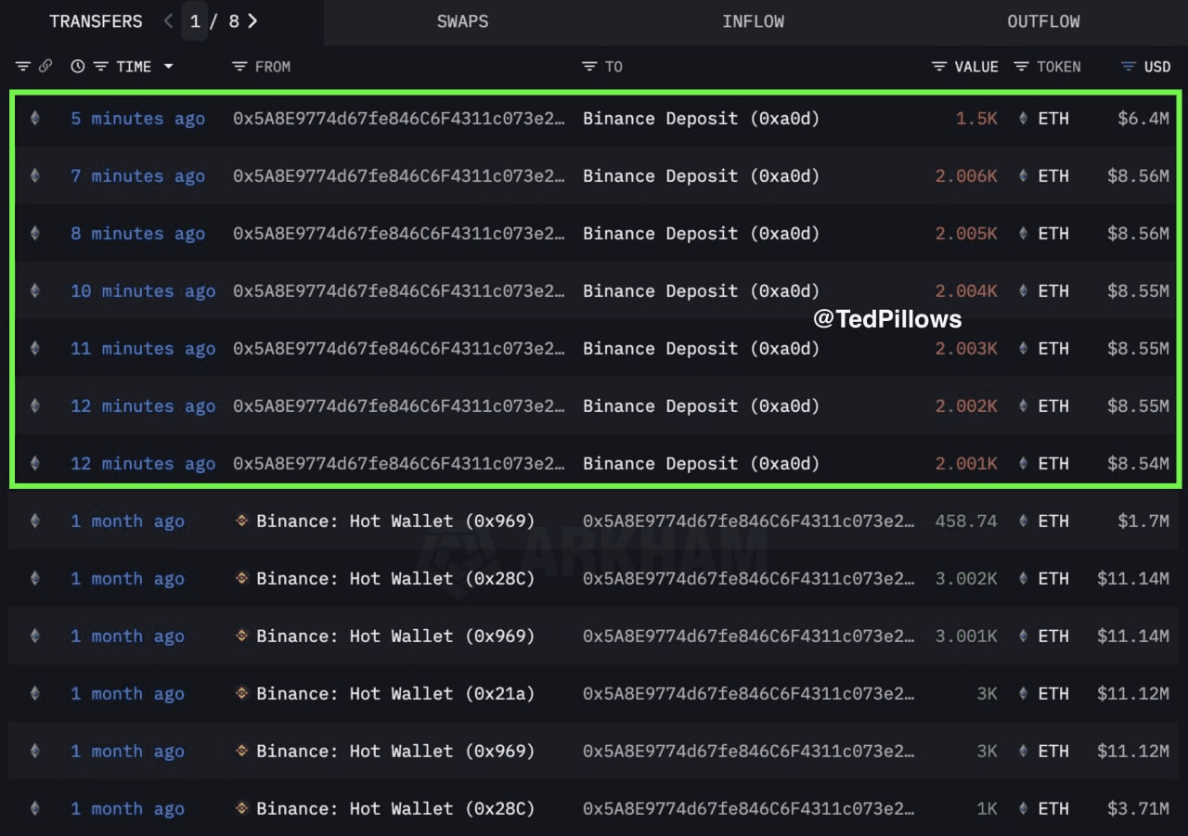Click ETH token icon on the 2.001K row
Image resolution: width=1188 pixels, height=836 pixels.
[1024, 463]
